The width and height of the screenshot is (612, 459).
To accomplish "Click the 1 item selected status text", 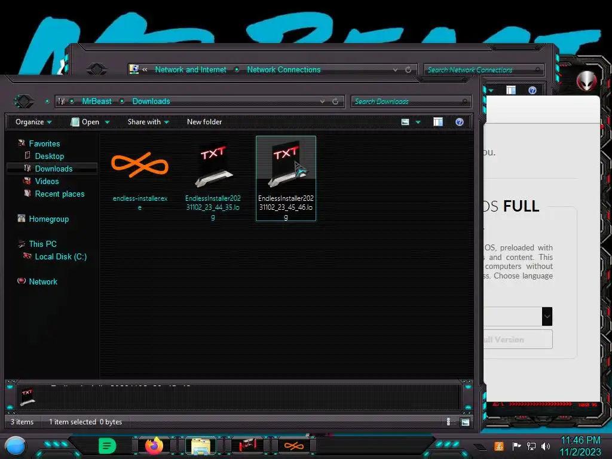I will [x=72, y=422].
